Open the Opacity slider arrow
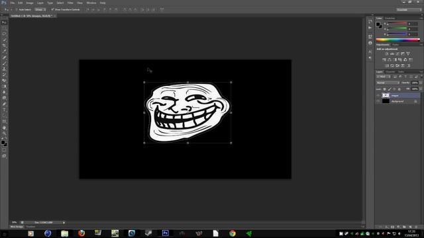Screen dimensions: 424x238 [x=421, y=83]
